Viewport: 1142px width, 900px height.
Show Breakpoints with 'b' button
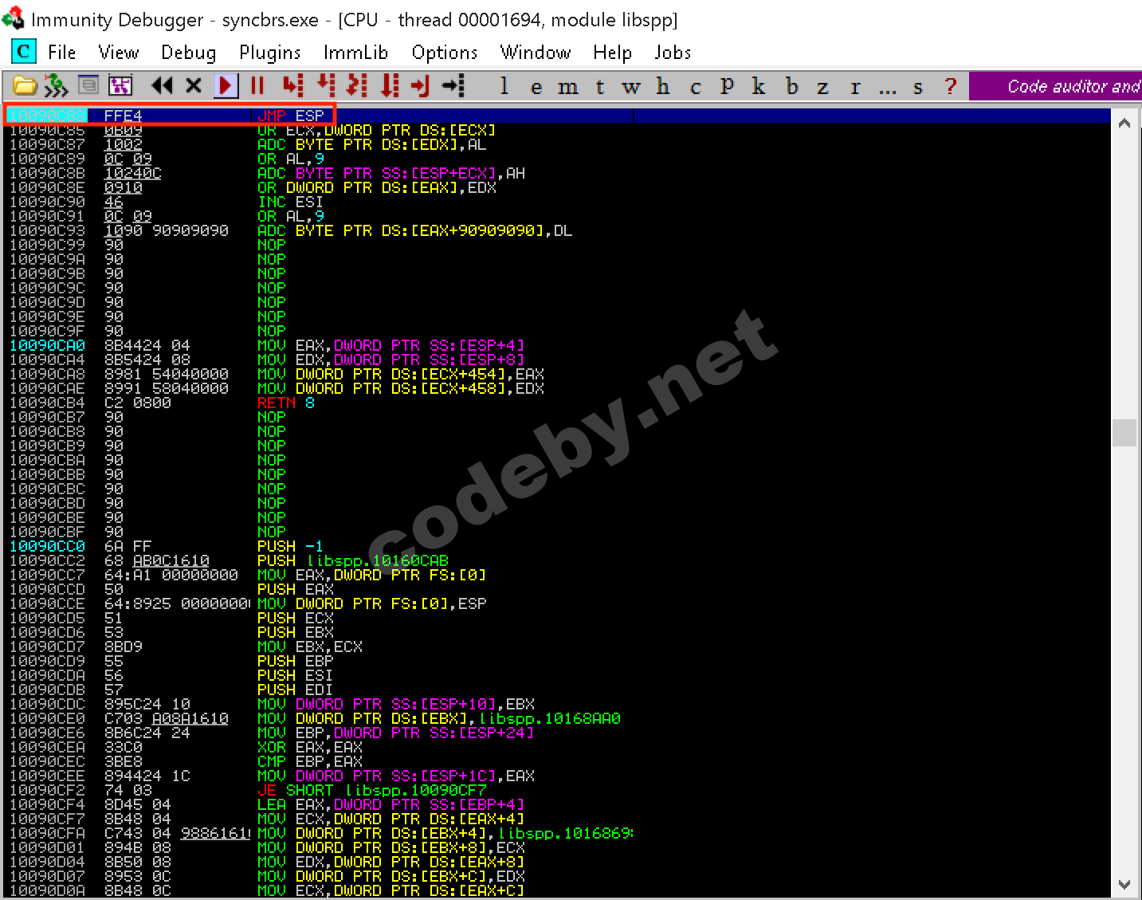pos(791,86)
